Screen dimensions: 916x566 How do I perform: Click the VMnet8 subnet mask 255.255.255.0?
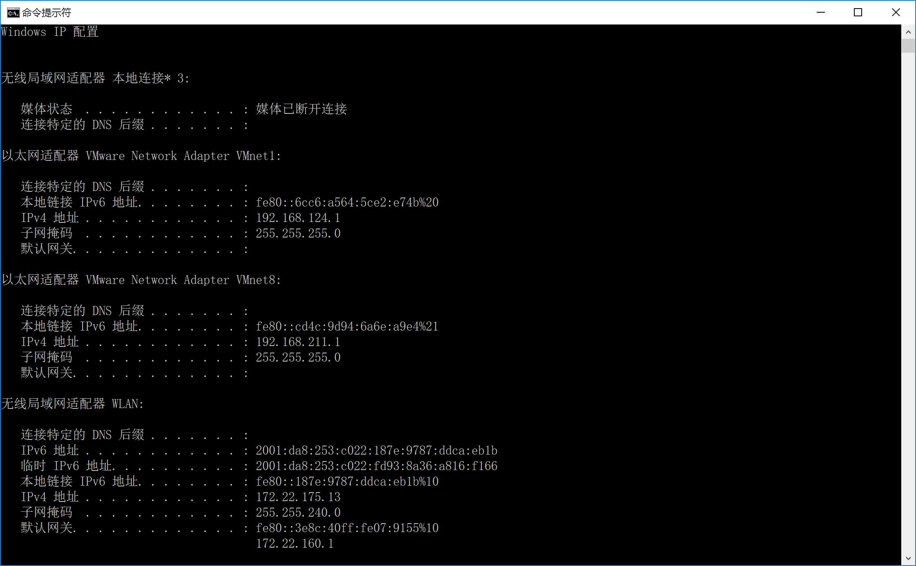click(298, 357)
